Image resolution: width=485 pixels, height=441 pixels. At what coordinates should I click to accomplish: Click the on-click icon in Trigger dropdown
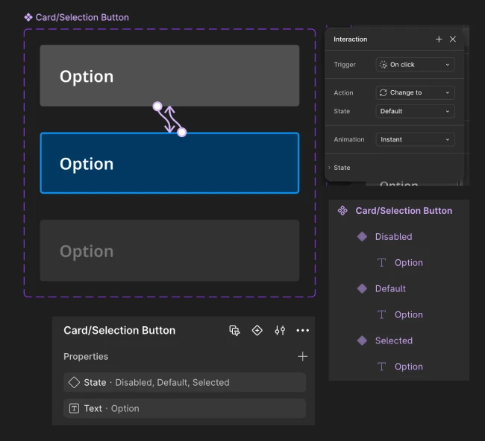point(384,65)
